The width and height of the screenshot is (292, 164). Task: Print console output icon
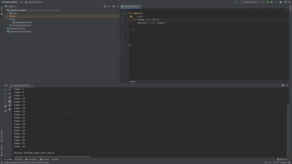pos(10,105)
